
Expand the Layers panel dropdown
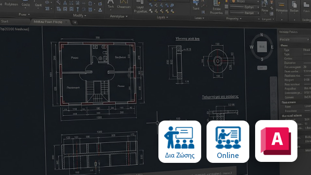click(x=162, y=17)
